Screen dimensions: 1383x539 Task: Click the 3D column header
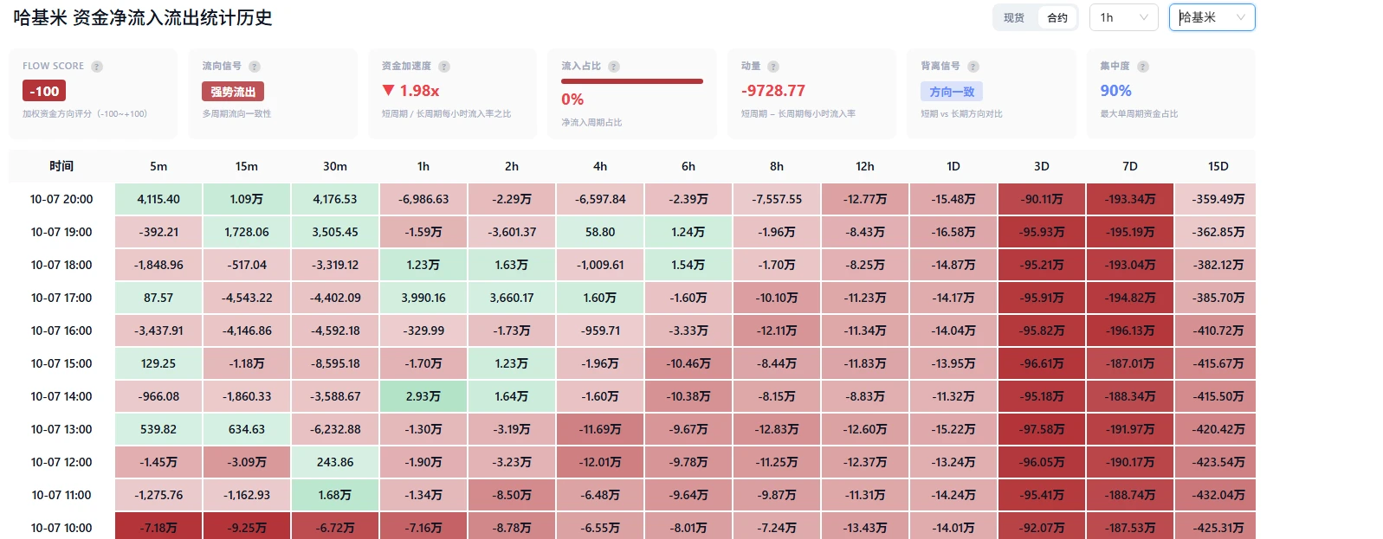pyautogui.click(x=1042, y=166)
